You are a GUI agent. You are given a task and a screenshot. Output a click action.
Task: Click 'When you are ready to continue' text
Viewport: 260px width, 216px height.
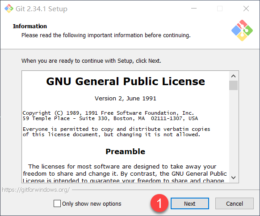pos(91,61)
